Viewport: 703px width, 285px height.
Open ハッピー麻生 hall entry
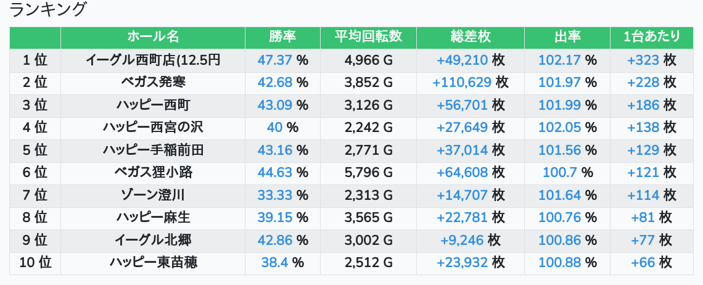[153, 217]
